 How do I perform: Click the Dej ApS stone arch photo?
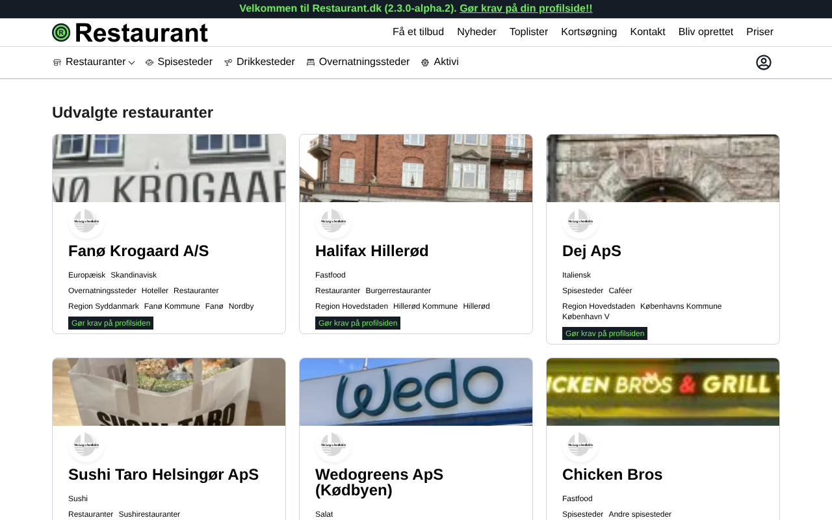663,168
